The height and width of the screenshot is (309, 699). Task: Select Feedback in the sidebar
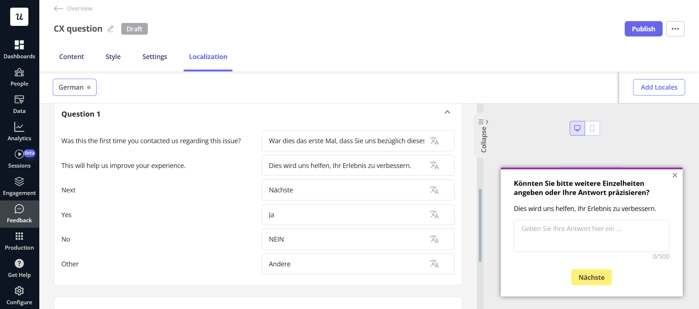[19, 214]
